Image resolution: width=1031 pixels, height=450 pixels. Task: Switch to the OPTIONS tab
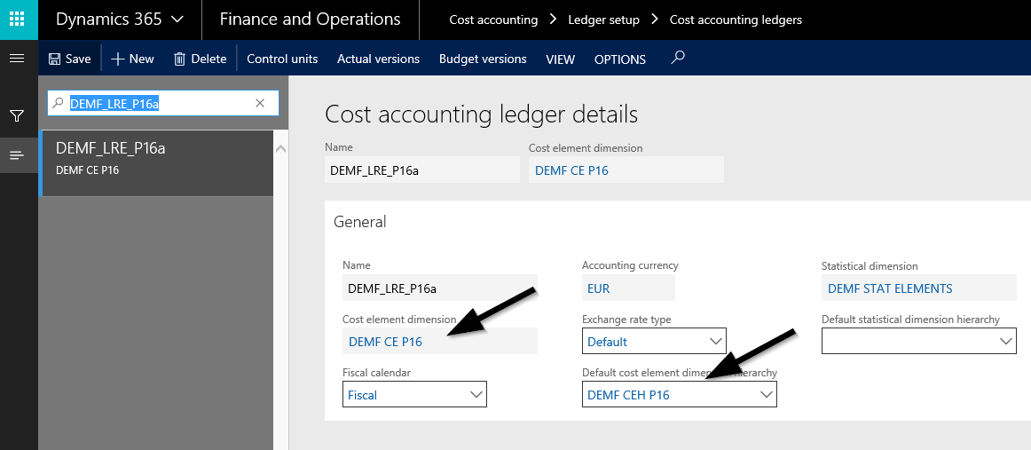pyautogui.click(x=619, y=59)
